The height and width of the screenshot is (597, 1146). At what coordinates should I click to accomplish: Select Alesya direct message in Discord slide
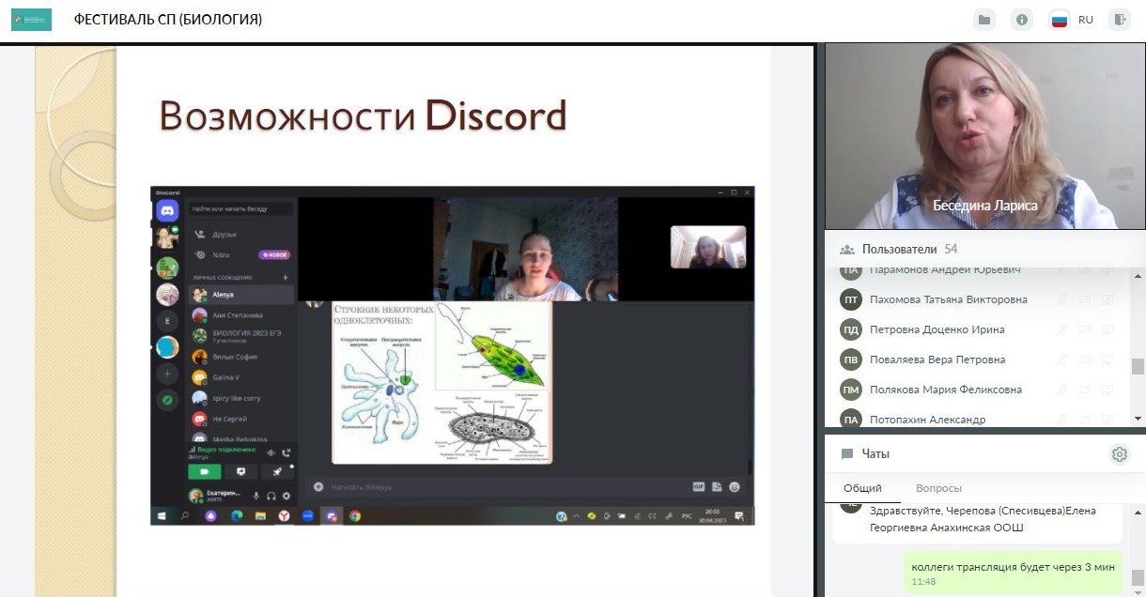(241, 295)
